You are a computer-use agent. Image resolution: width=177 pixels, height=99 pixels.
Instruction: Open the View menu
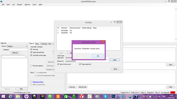pos(8,5)
